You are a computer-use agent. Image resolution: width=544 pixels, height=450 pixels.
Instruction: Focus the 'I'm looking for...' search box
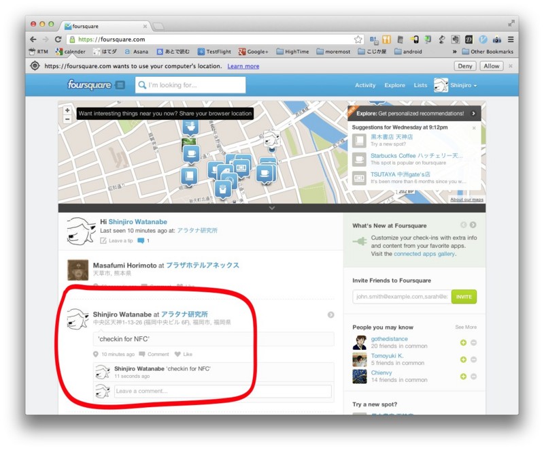click(x=190, y=85)
